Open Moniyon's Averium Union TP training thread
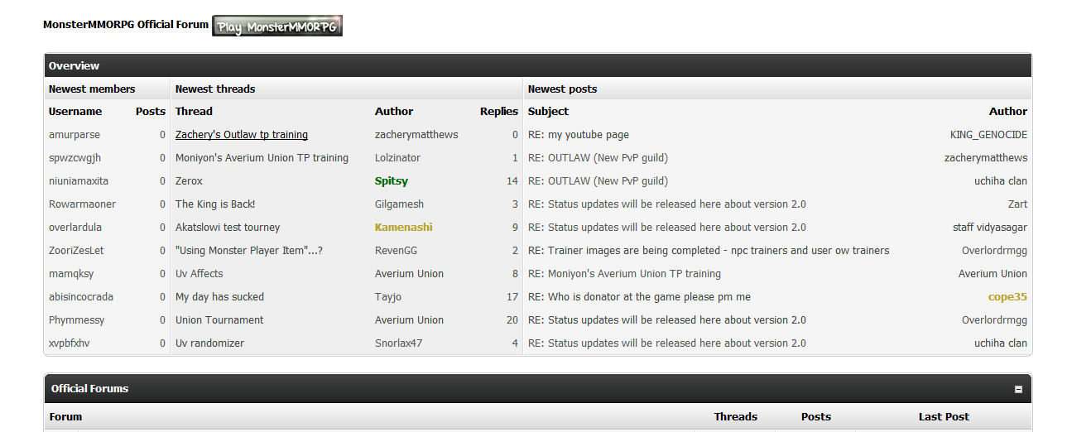 click(x=262, y=158)
